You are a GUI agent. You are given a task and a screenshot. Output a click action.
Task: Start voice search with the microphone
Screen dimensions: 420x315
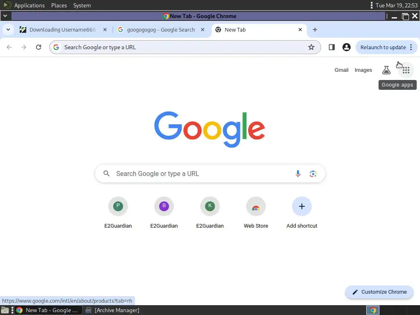point(298,173)
